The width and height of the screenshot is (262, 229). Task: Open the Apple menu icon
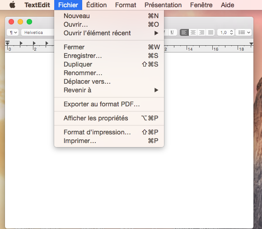[x=12, y=5]
